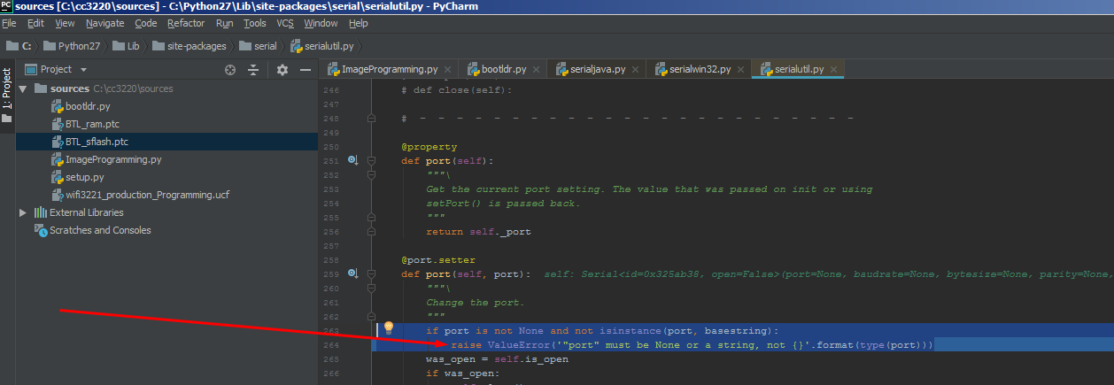This screenshot has width=1114, height=385.
Task: Open the File menu
Action: [x=9, y=23]
